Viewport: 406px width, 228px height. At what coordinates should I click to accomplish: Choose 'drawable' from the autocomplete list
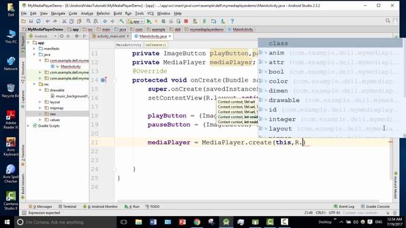[331, 100]
